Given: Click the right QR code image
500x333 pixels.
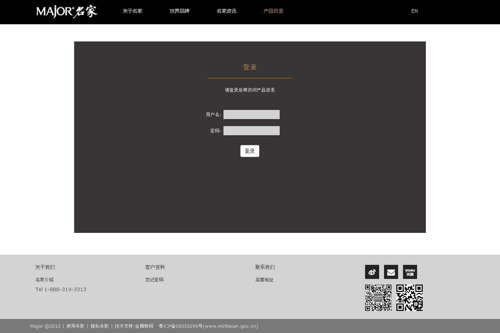Looking at the screenshot, I should pyautogui.click(x=409, y=298).
